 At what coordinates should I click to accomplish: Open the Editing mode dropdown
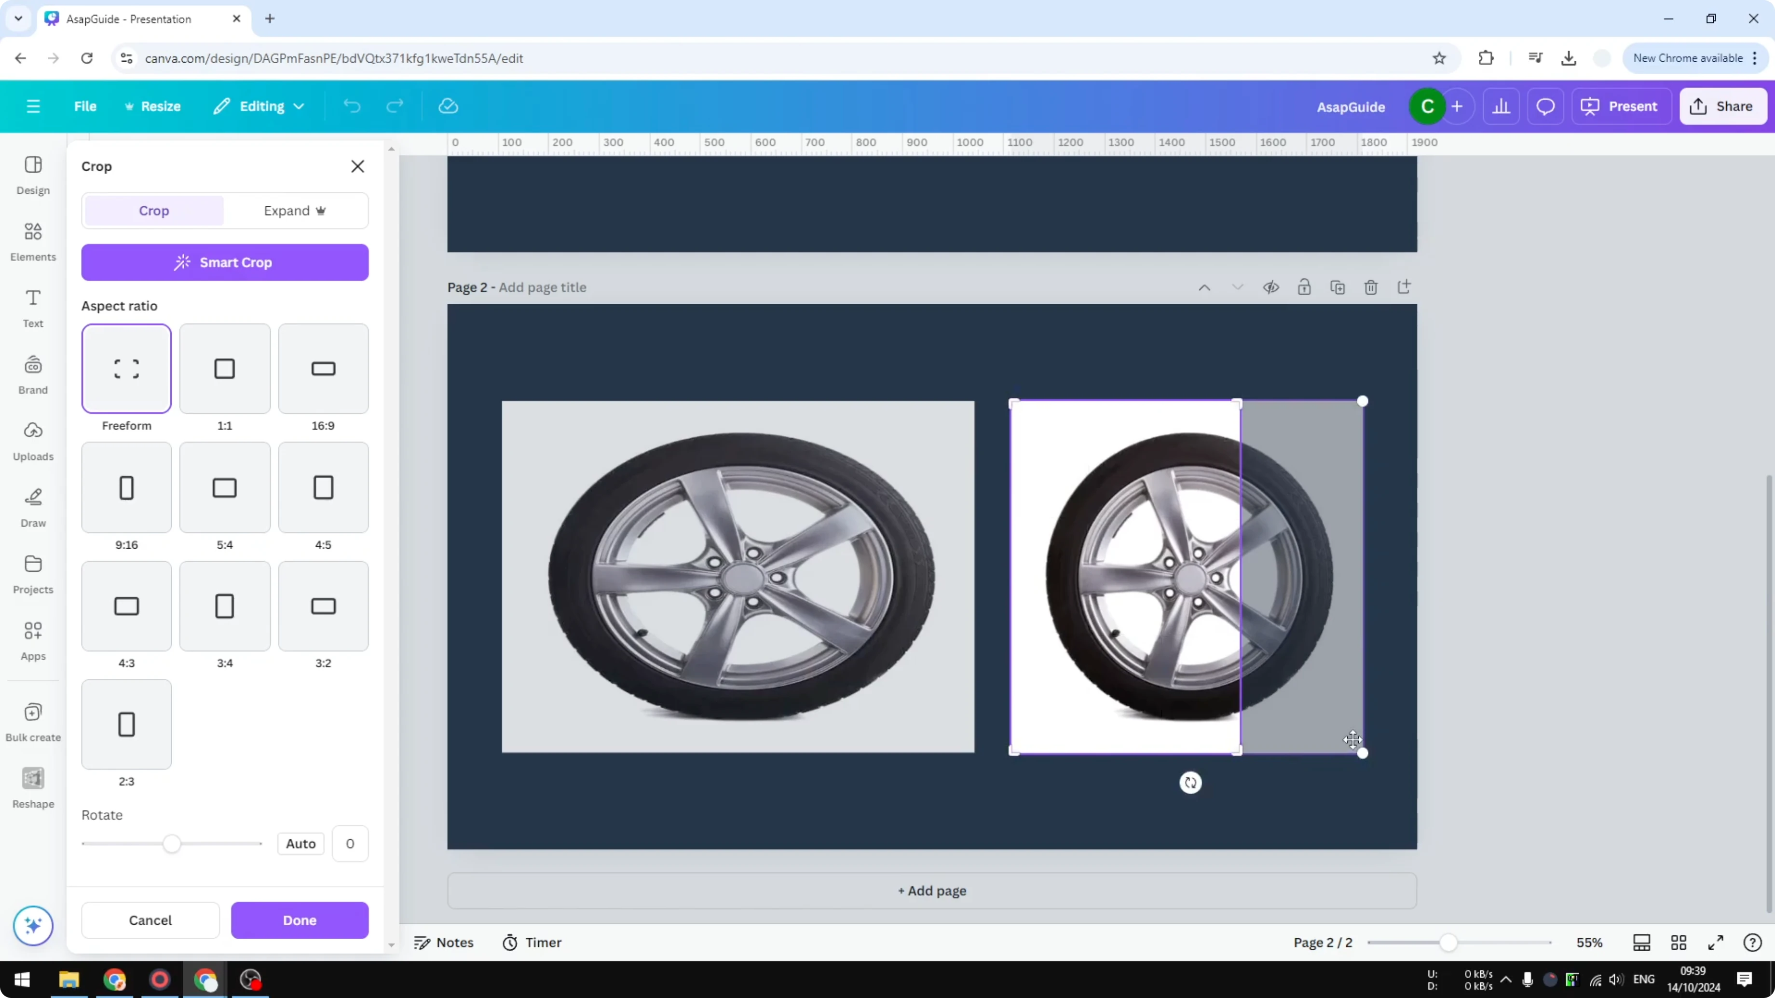[x=259, y=106]
